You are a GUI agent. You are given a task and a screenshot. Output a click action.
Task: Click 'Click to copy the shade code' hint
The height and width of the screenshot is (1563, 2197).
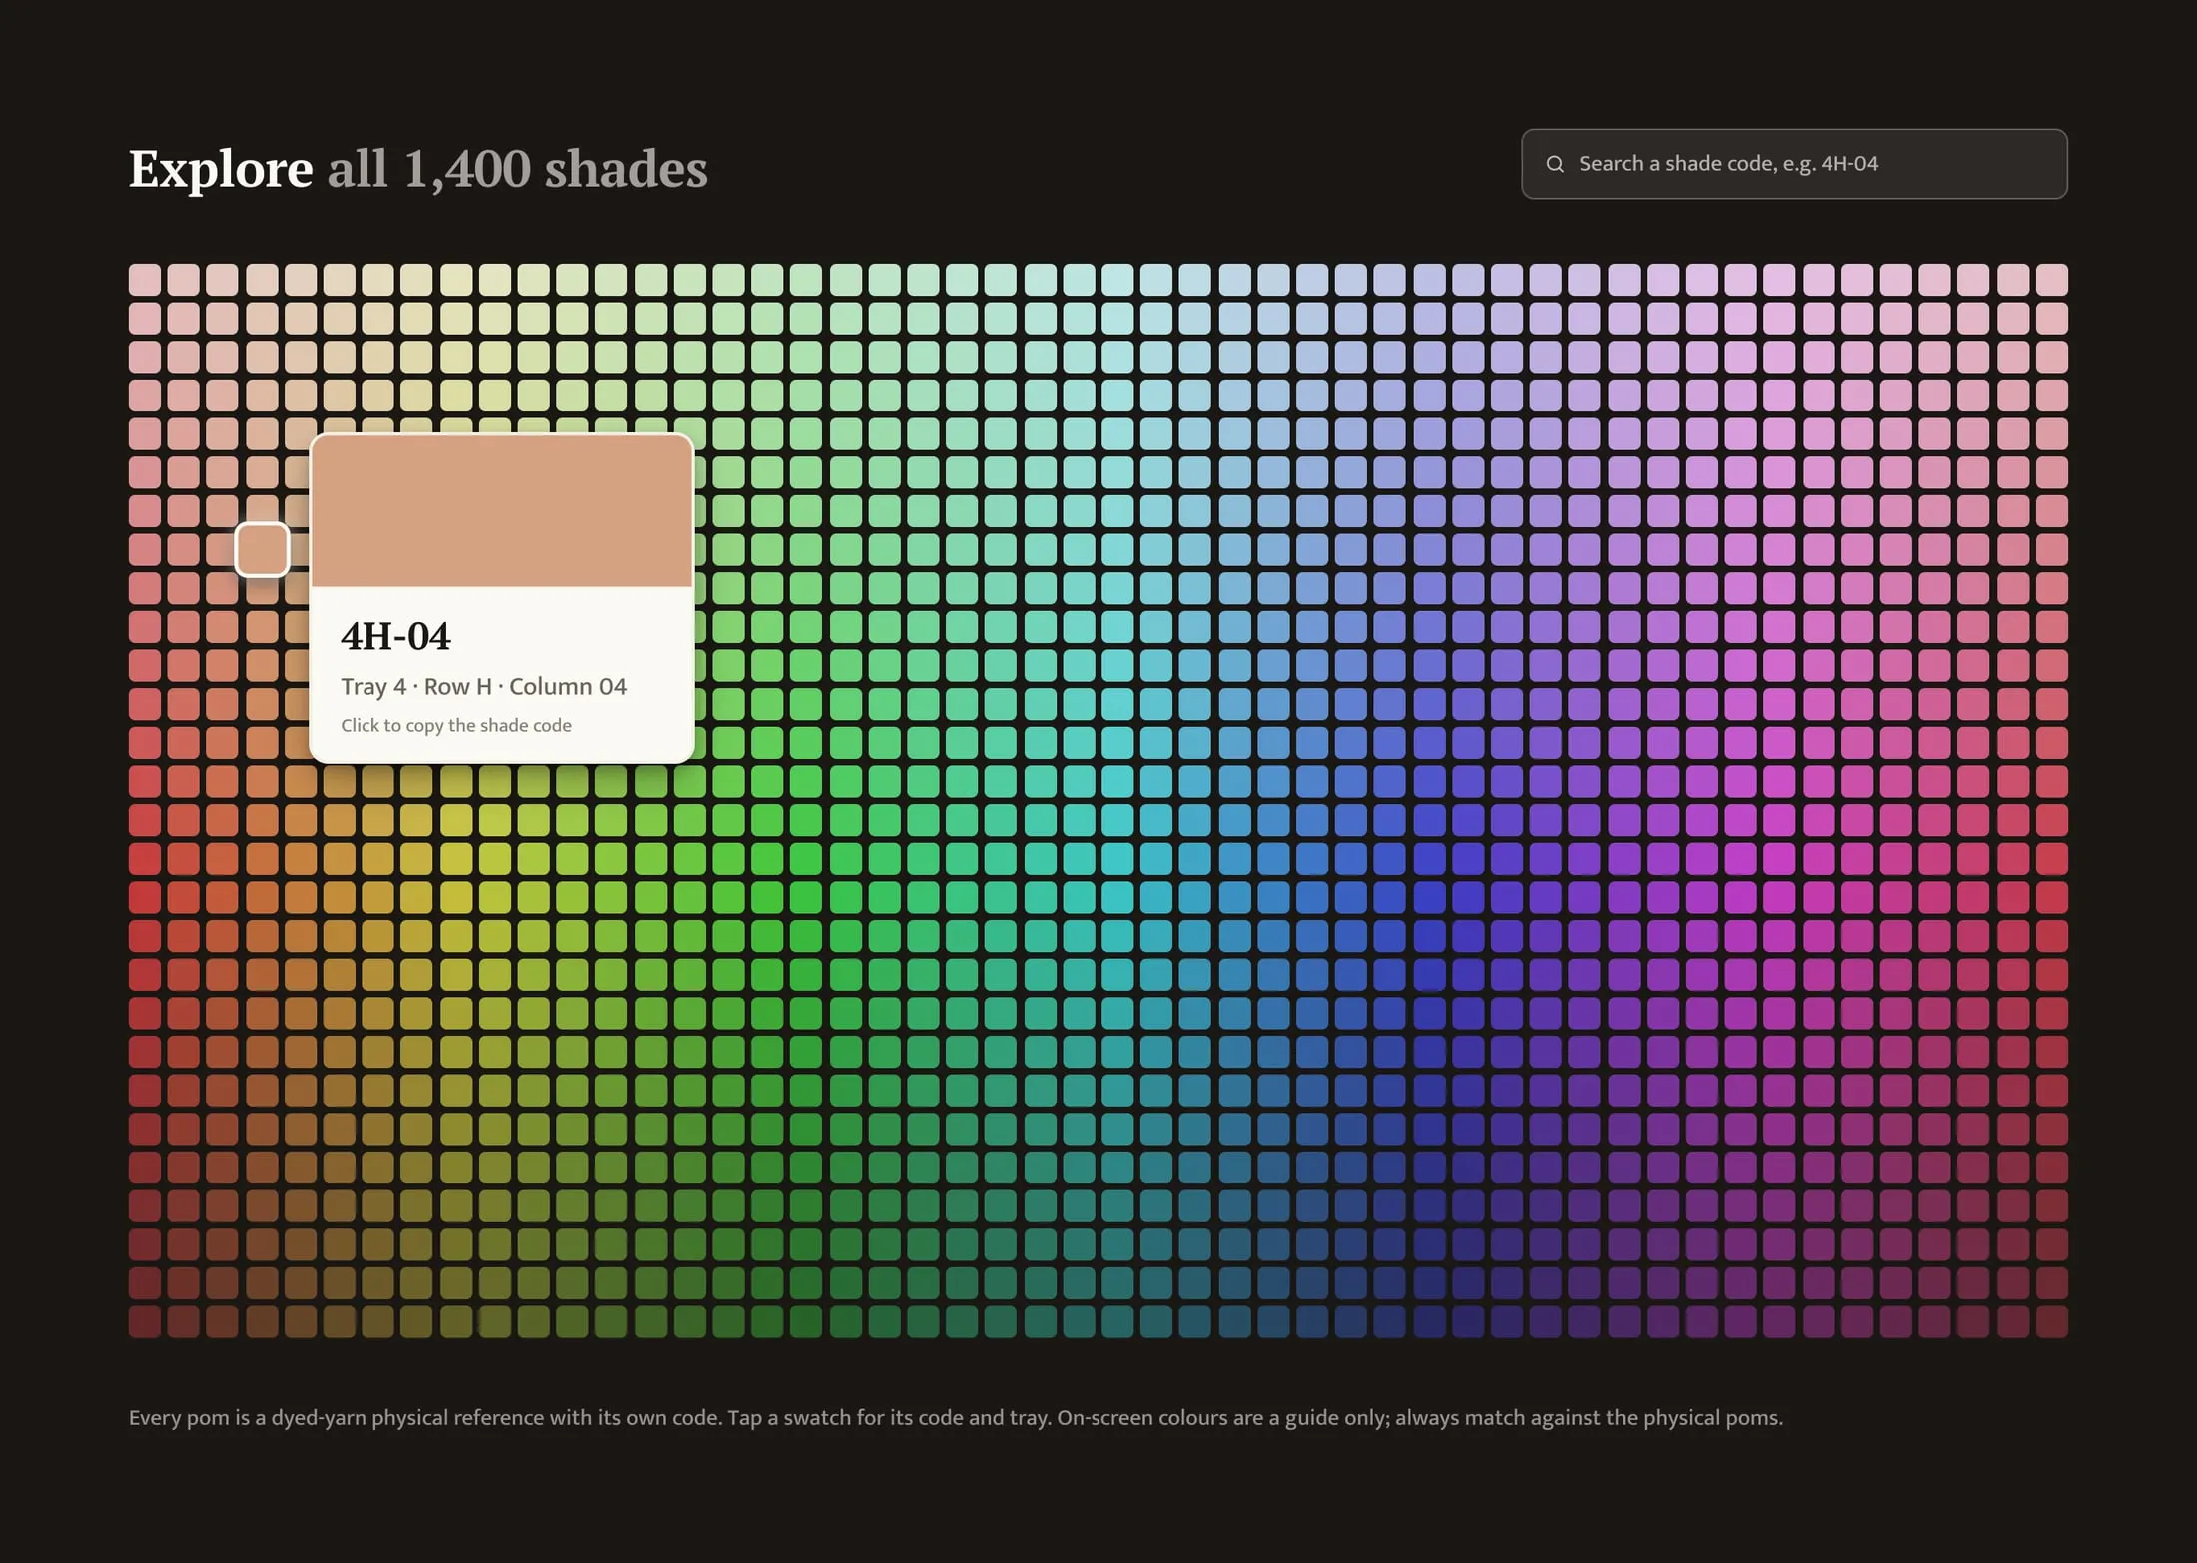click(x=456, y=726)
